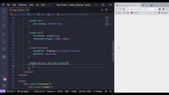Select language mode HTML in status bar

tap(74, 91)
